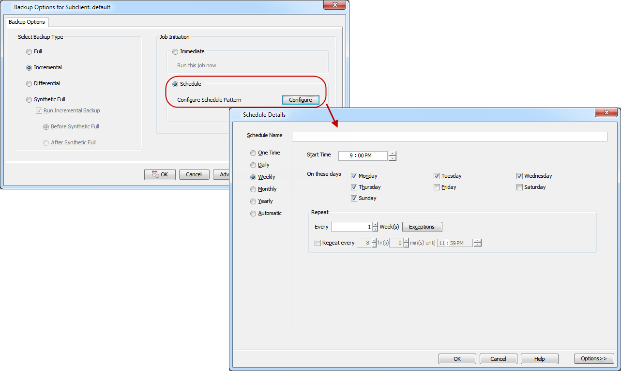This screenshot has width=621, height=371.
Task: Select the Full backup type
Action: pos(30,52)
